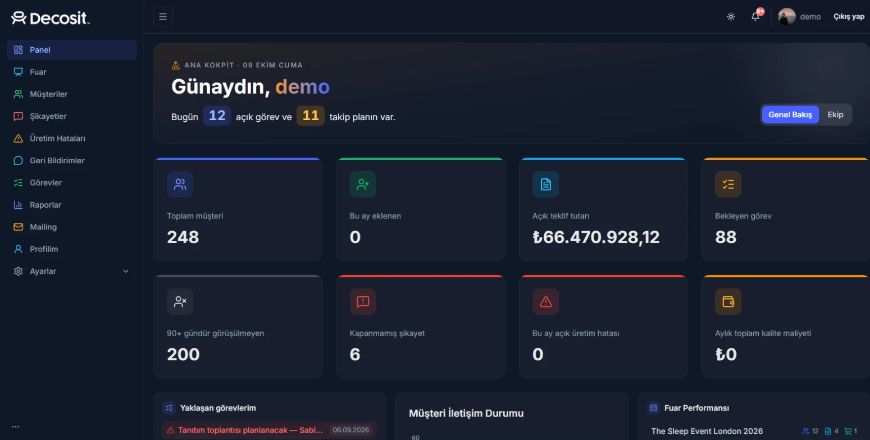Click the Açık teklif tutarı document icon
The width and height of the screenshot is (870, 440).
coord(546,184)
